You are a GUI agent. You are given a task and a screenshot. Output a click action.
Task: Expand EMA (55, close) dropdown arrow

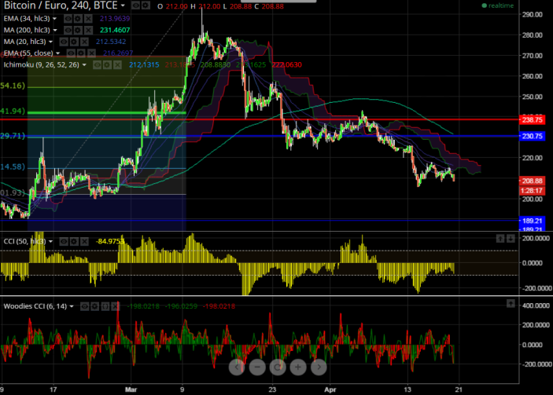point(57,53)
